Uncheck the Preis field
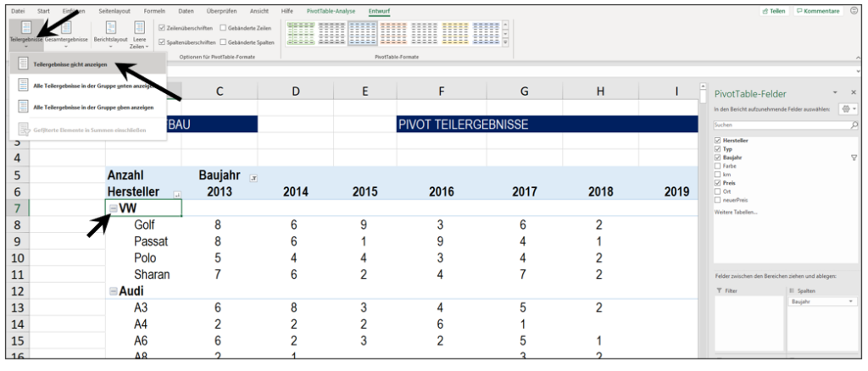 (x=718, y=182)
